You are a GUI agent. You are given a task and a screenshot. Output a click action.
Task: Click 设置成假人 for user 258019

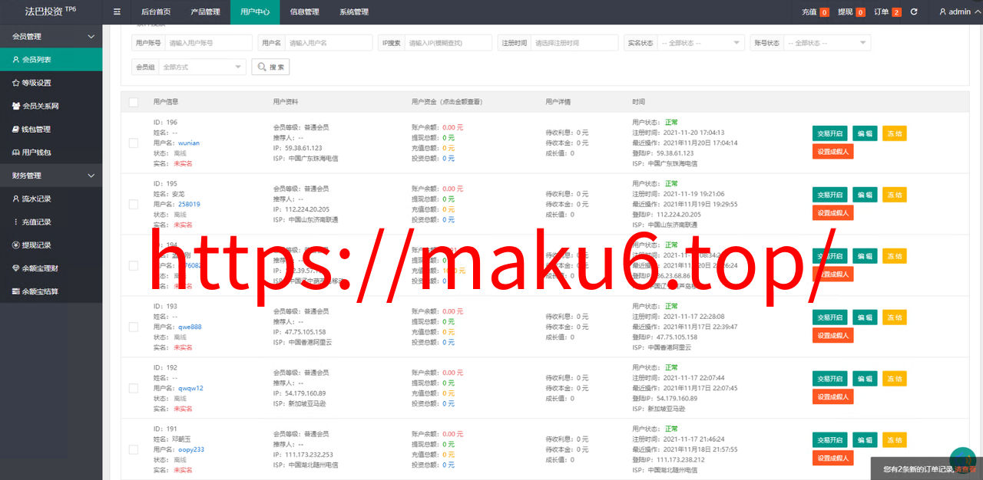pyautogui.click(x=833, y=212)
